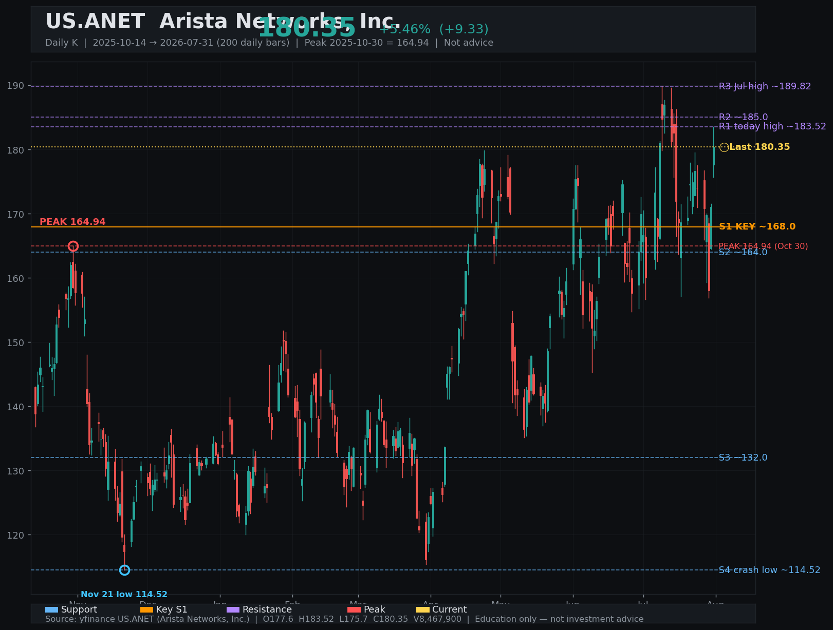
Task: Click the 'Source: yfinance US.ANET' footer line
Action: click(344, 619)
